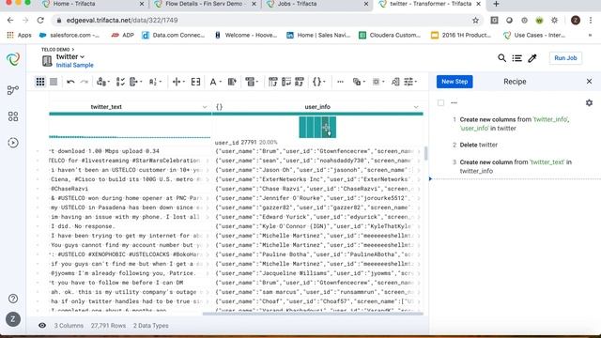Click the user_info data quality bar
The width and height of the screenshot is (601, 338).
[317, 114]
